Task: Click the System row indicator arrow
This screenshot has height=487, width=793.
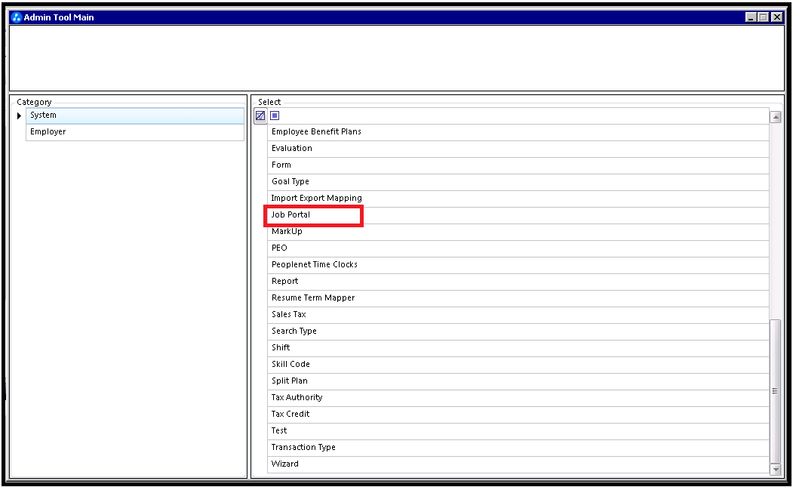Action: tap(20, 116)
